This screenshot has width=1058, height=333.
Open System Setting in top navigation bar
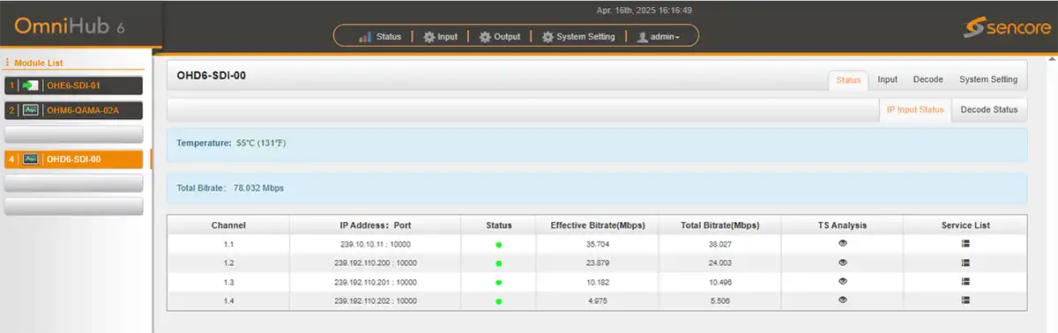click(577, 37)
